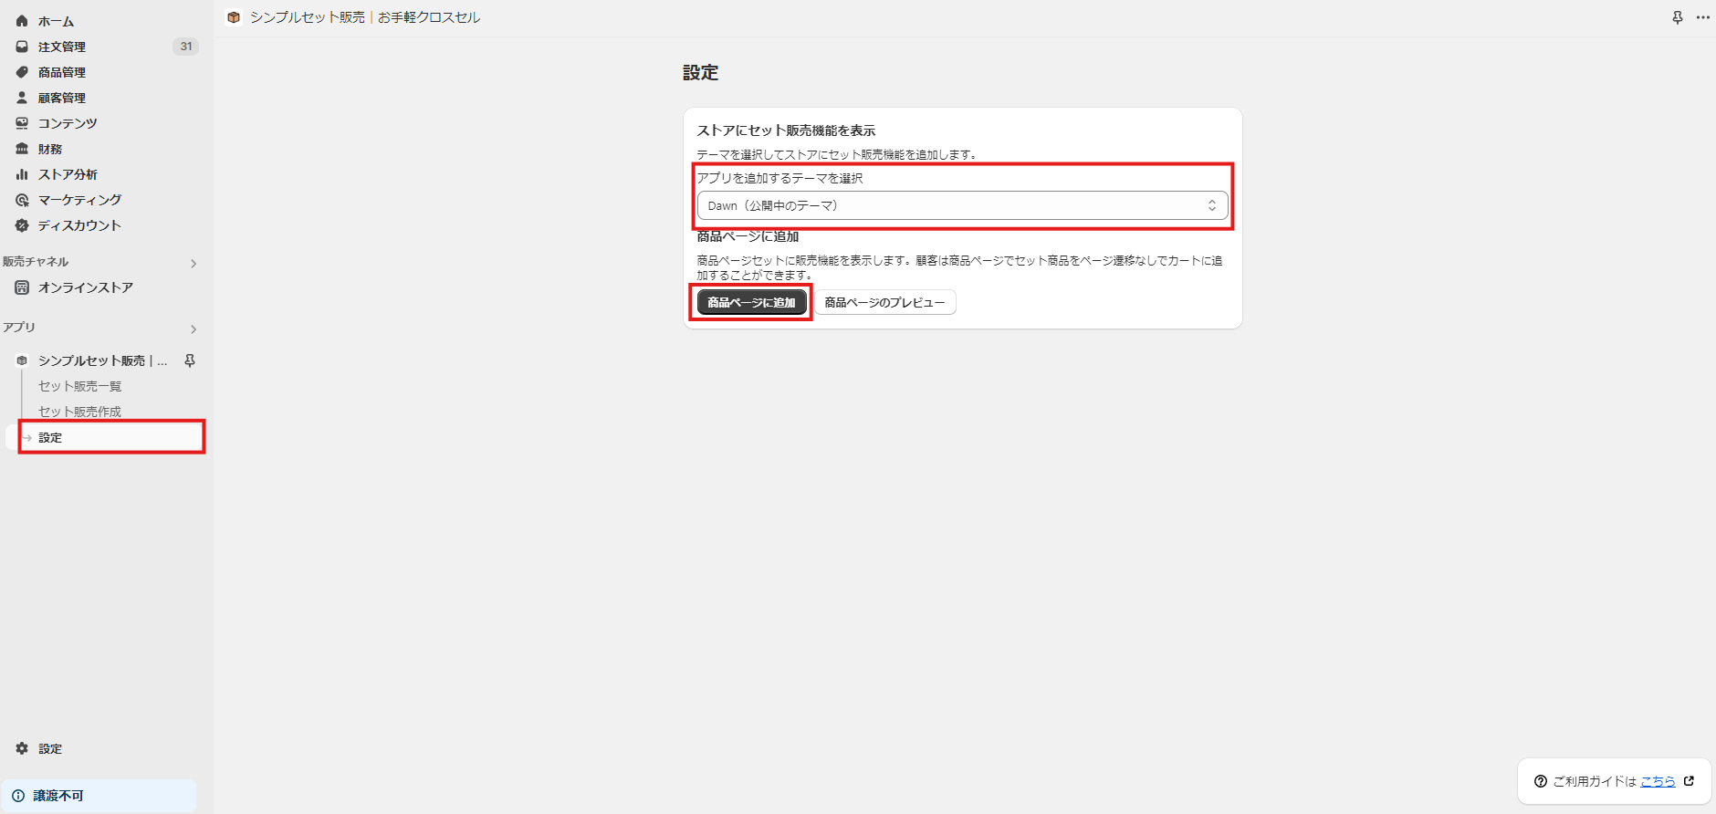This screenshot has width=1716, height=814.
Task: Click the 31 orders count badge
Action: (186, 47)
